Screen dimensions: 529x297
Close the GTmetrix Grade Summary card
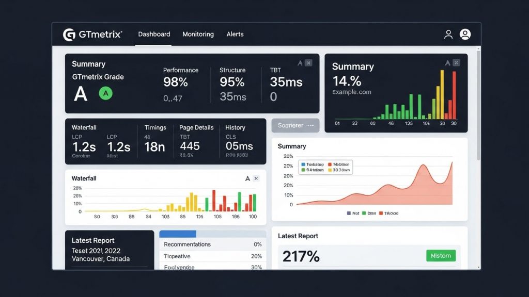tap(308, 63)
